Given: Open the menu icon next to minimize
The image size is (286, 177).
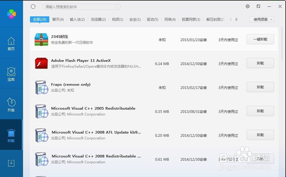Looking at the screenshot, I should (259, 6).
